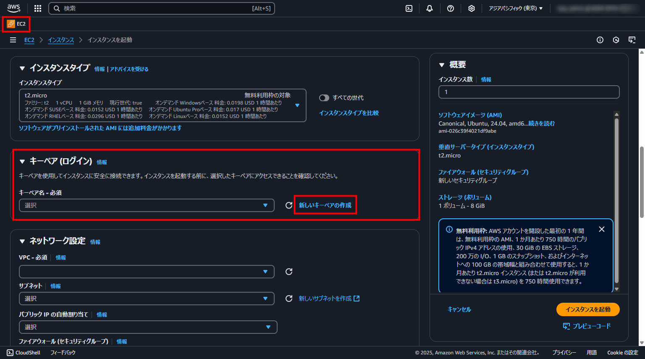
Task: Click the virtual server type summary link
Action: click(486, 147)
